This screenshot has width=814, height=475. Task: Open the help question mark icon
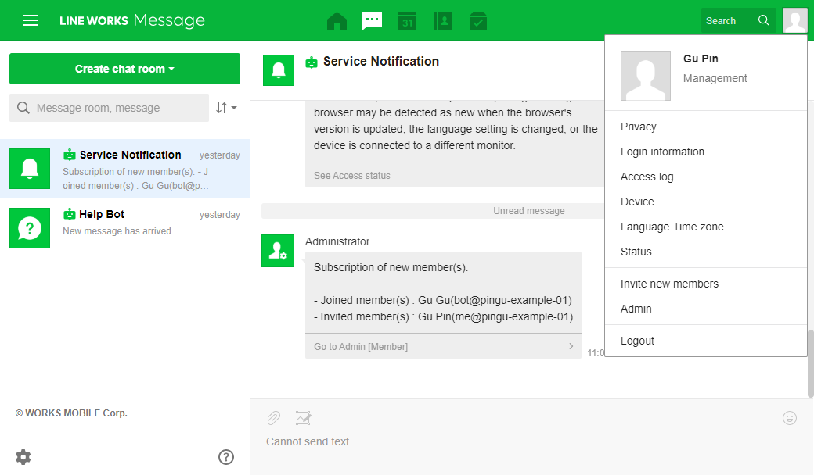pyautogui.click(x=226, y=457)
